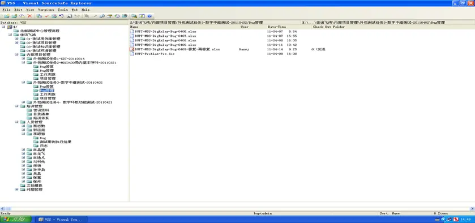Expand the 问题管理 node

pyautogui.click(x=16, y=190)
